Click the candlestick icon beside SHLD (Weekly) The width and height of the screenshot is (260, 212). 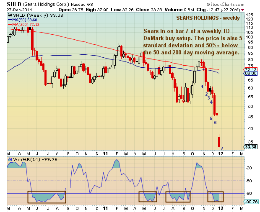click(10, 15)
